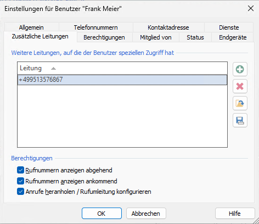Open the Endgeräte tab

point(233,37)
